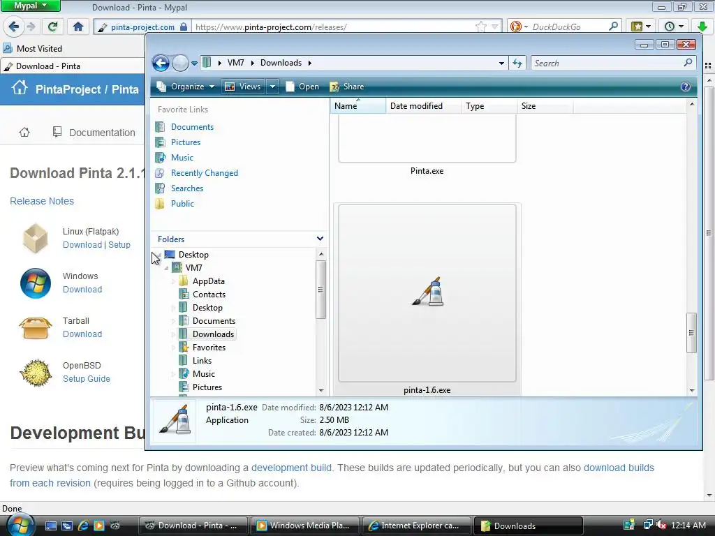Image resolution: width=715 pixels, height=536 pixels.
Task: Open Windows download link
Action: (82, 290)
